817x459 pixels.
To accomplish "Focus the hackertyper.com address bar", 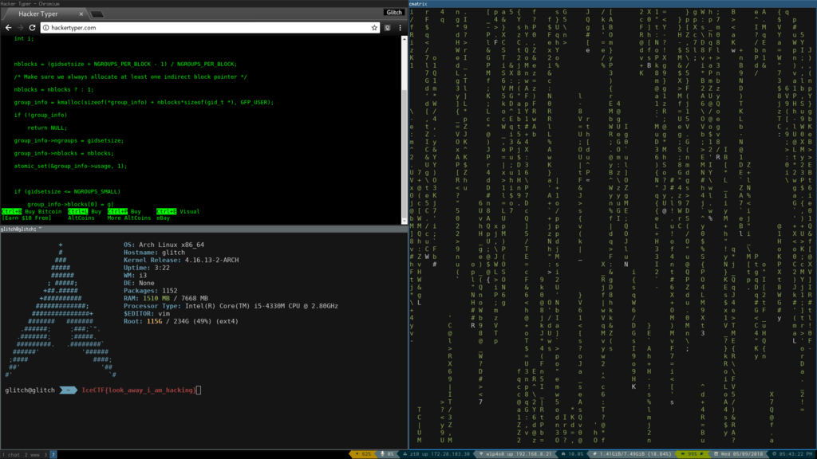I will coord(210,28).
